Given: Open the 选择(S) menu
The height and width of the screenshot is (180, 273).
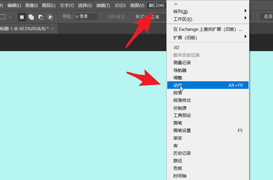Looking at the screenshot, I should 85,6.
